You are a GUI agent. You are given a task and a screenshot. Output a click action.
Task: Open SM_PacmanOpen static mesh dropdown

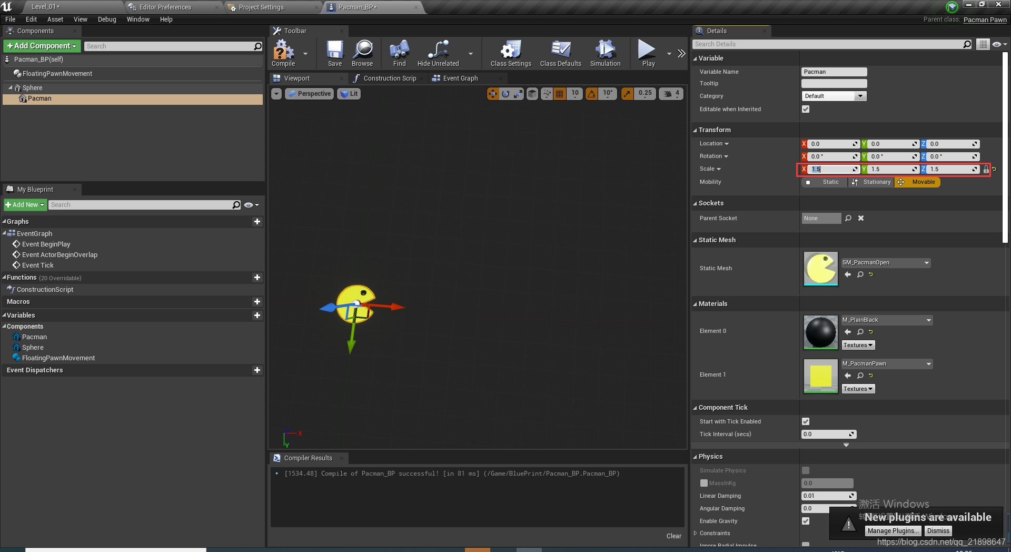(x=886, y=263)
